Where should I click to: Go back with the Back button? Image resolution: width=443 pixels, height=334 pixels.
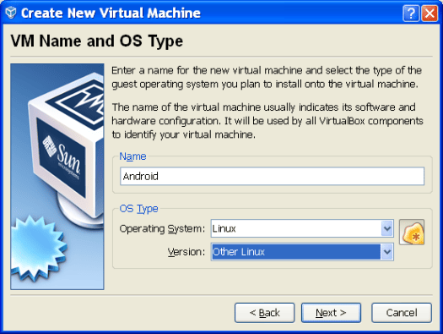coord(264,313)
